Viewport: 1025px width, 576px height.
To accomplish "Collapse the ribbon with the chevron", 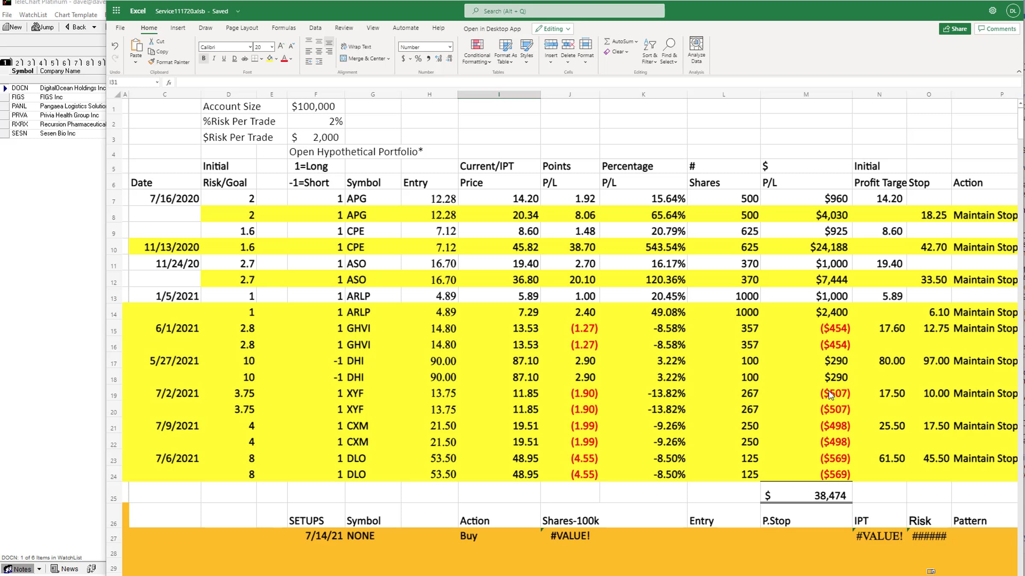I will (x=1019, y=71).
